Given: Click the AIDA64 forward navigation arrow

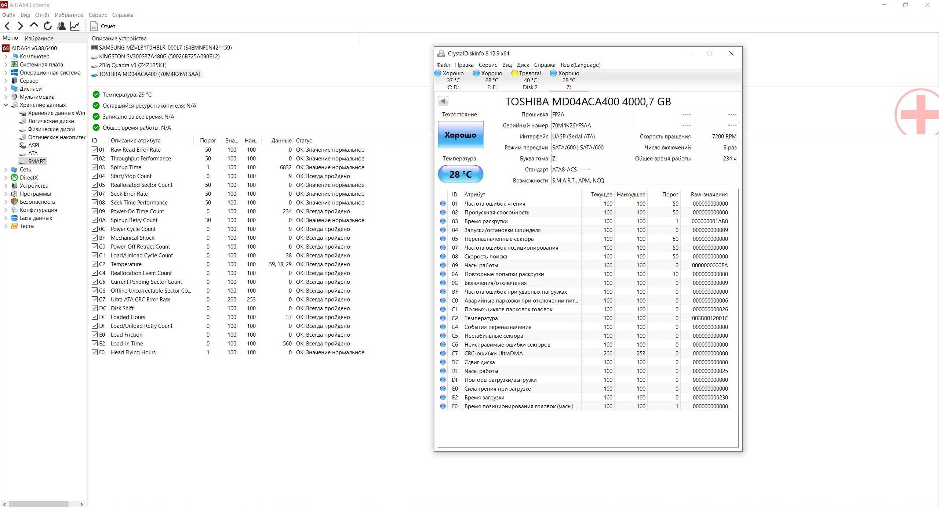Looking at the screenshot, I should click(x=21, y=26).
